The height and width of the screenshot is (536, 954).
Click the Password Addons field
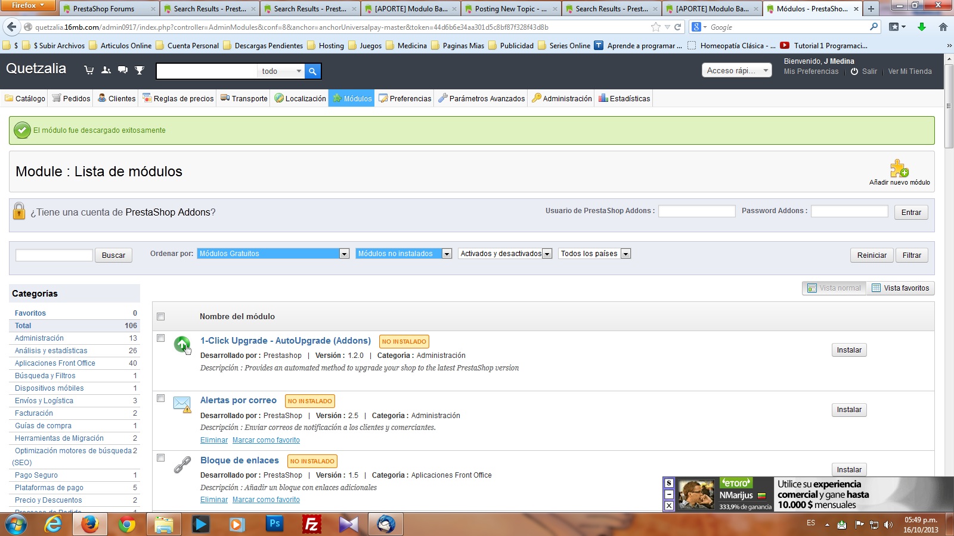(850, 211)
